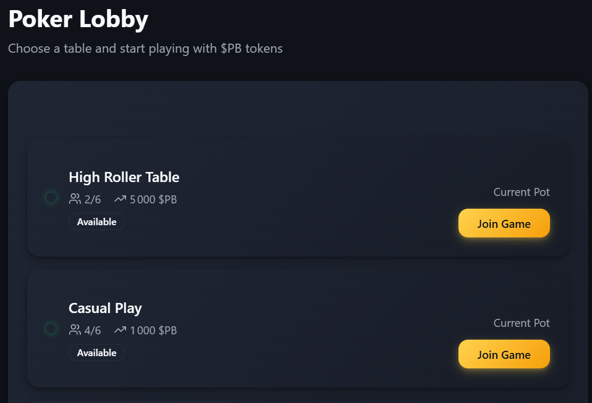Click the trending-up icon beside 1 000 $PB
The height and width of the screenshot is (403, 592).
[120, 330]
